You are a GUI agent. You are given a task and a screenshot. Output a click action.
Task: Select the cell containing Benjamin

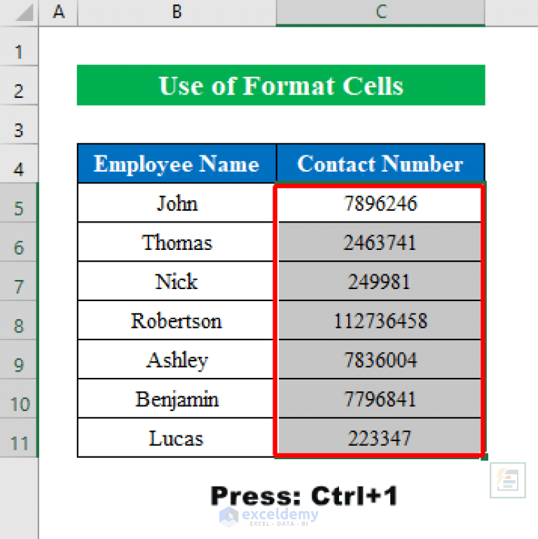coord(177,399)
